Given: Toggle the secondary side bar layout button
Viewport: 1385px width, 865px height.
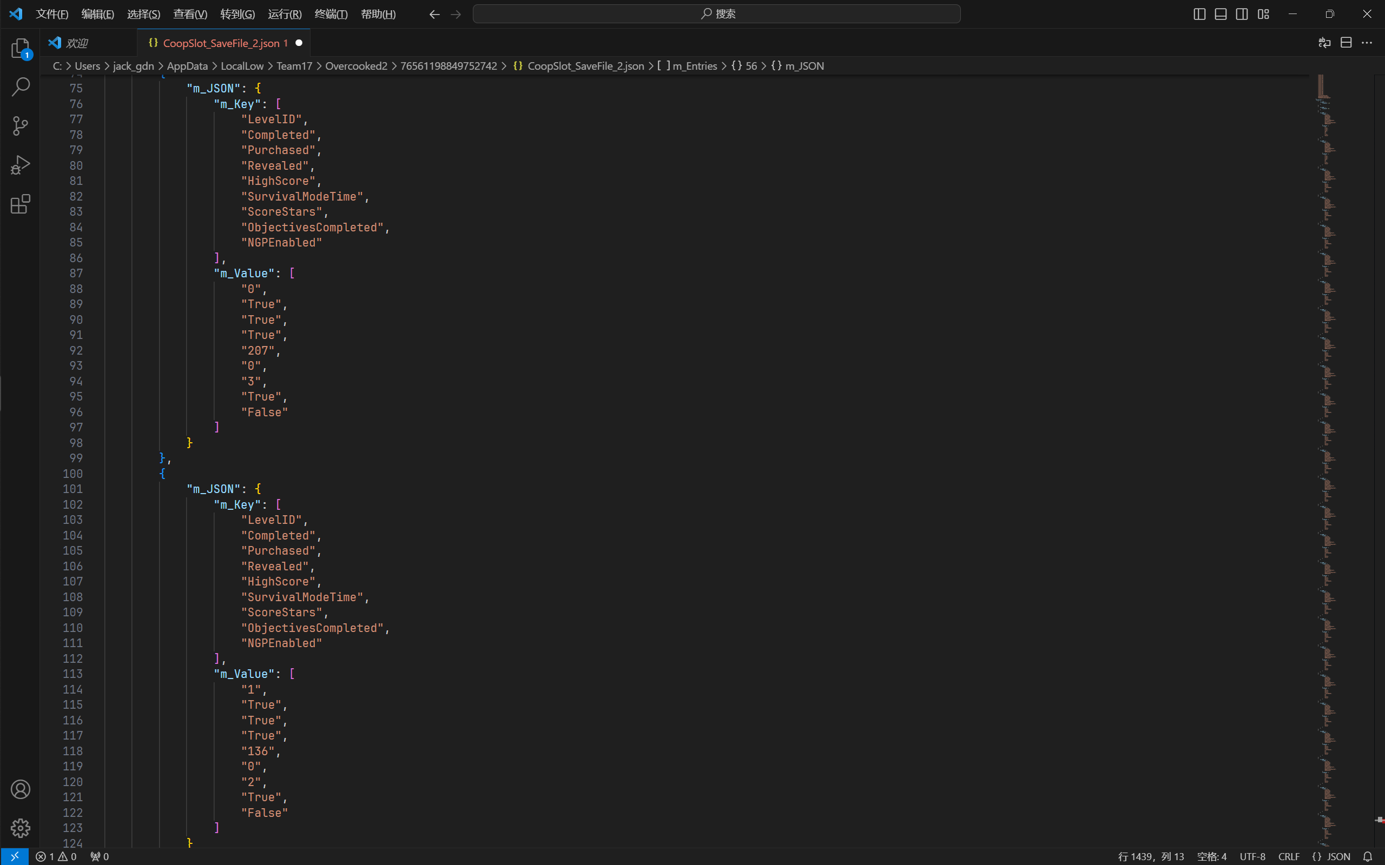Looking at the screenshot, I should [x=1242, y=14].
